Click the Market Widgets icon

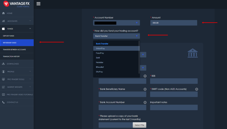[x=4, y=87]
